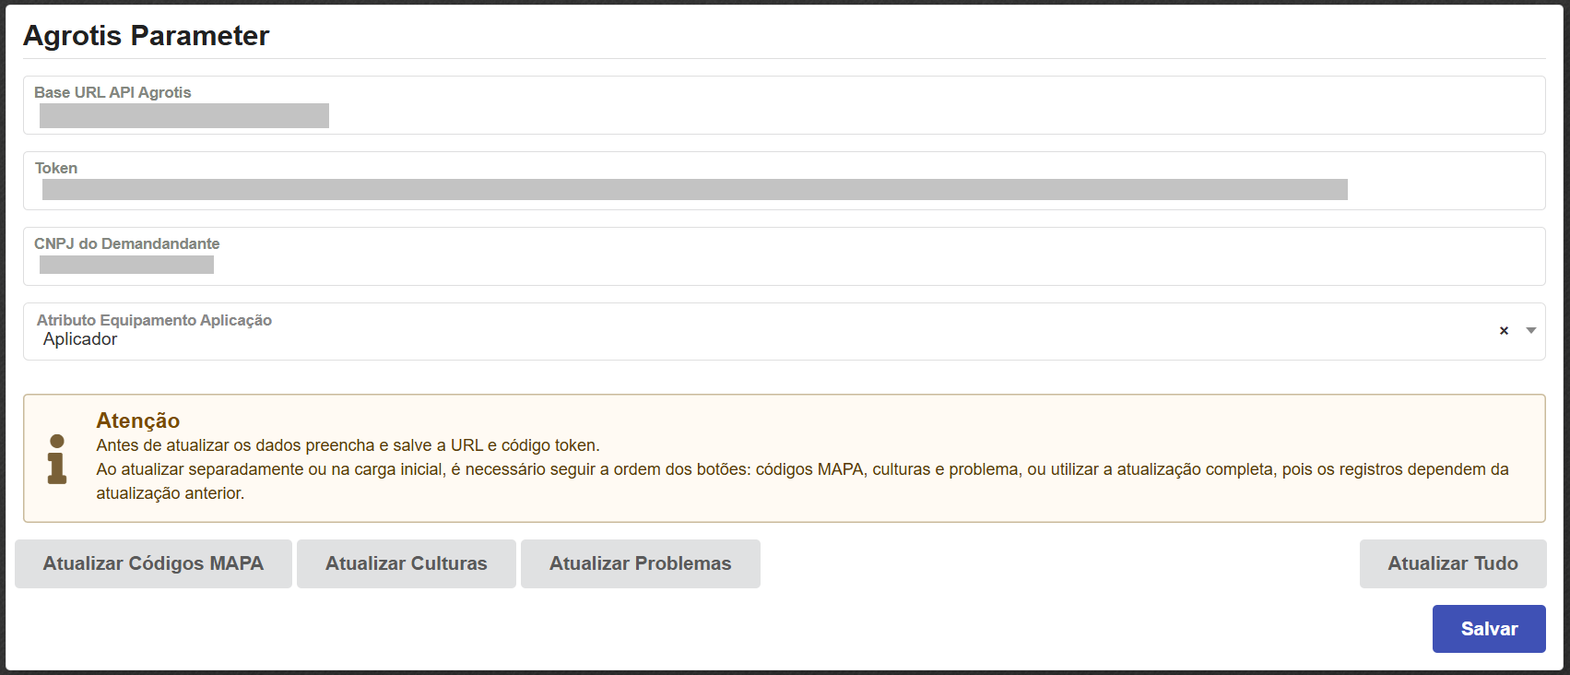The image size is (1570, 675).
Task: Clear the selected Aplicador value
Action: pos(1504,331)
